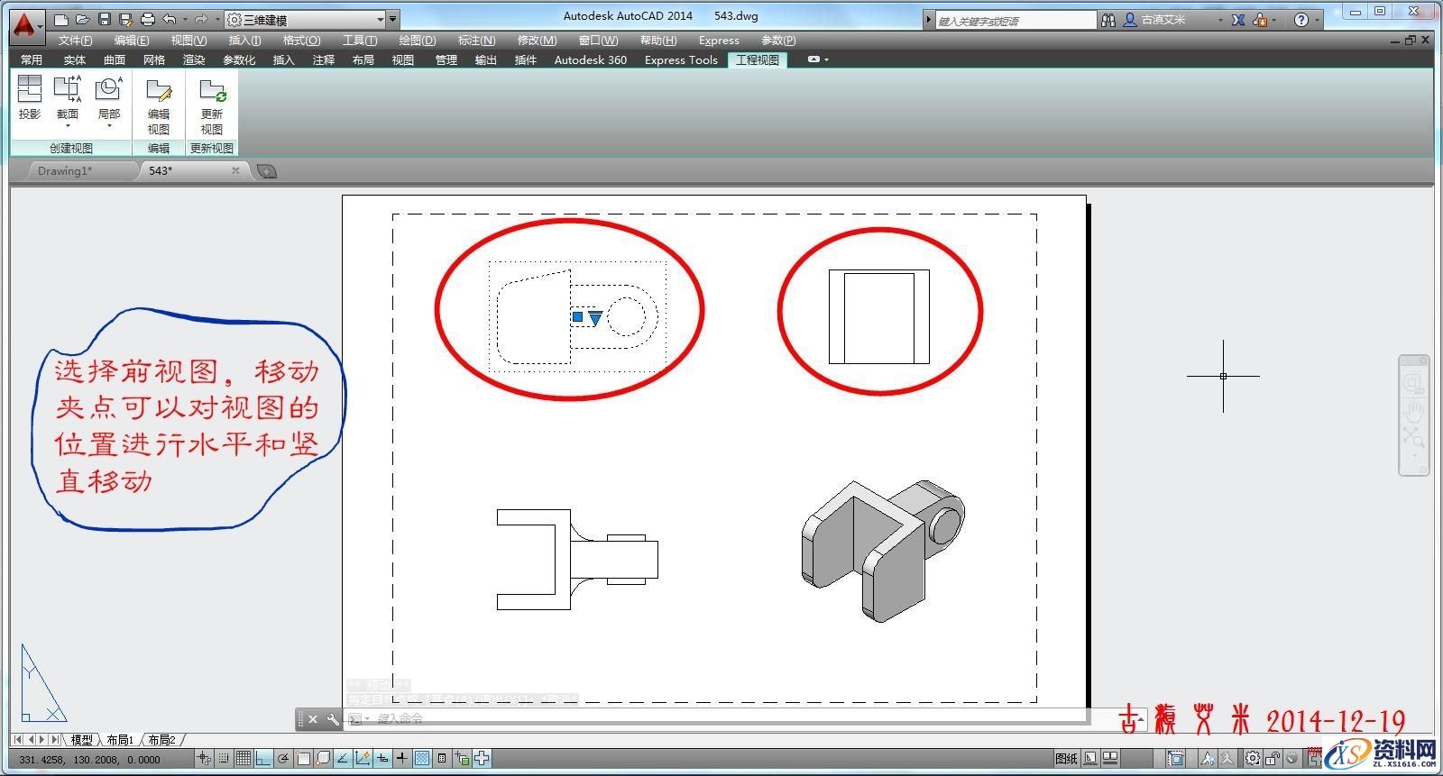This screenshot has height=776, width=1443.
Task: Click the 古滇艾米 user account button
Action: click(1163, 19)
